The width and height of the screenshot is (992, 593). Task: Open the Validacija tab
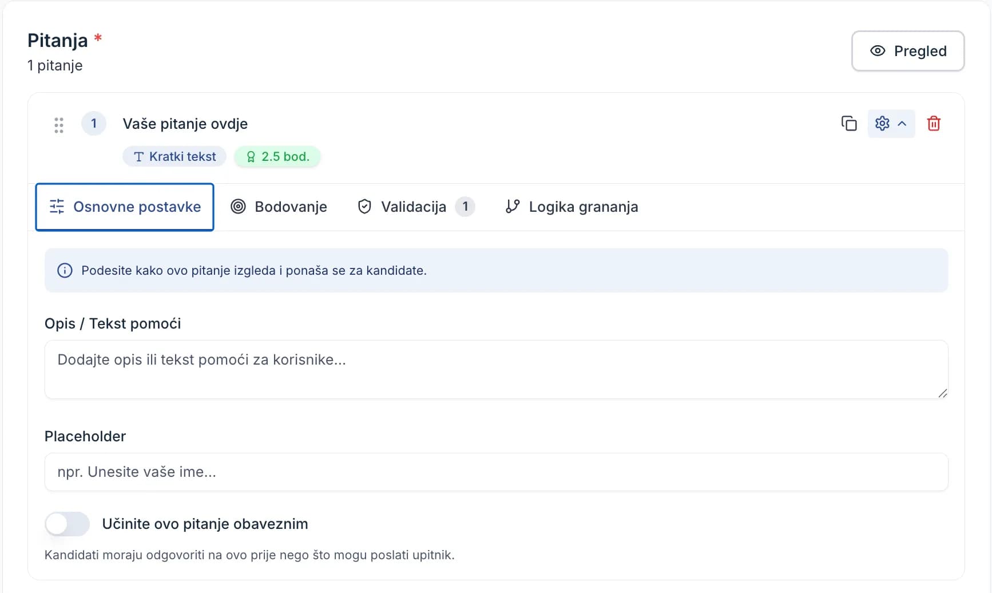(416, 207)
